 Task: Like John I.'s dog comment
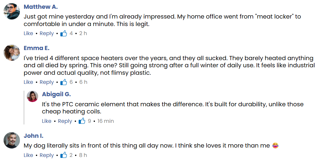[28, 155]
